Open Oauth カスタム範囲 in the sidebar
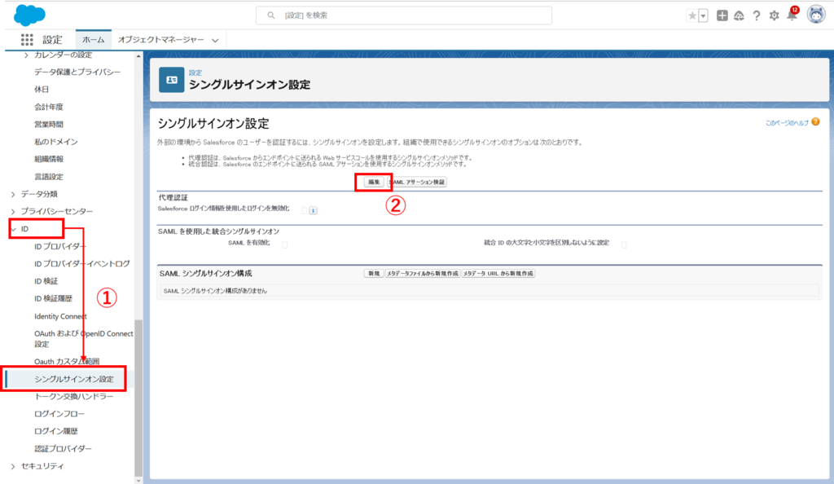The image size is (834, 484). 67,362
